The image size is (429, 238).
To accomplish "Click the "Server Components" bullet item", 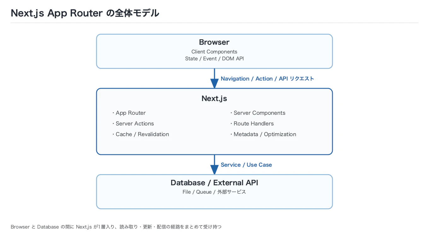I will coord(257,113).
